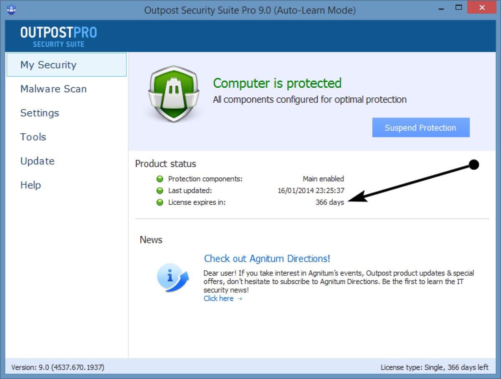Screen dimensions: 501x379
Task: Open the Check out Agnitum Directions link
Action: coord(266,259)
